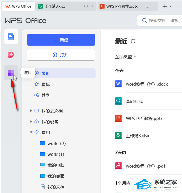Click the star icon beside 星标
The height and width of the screenshot is (193, 182).
pyautogui.click(x=37, y=84)
